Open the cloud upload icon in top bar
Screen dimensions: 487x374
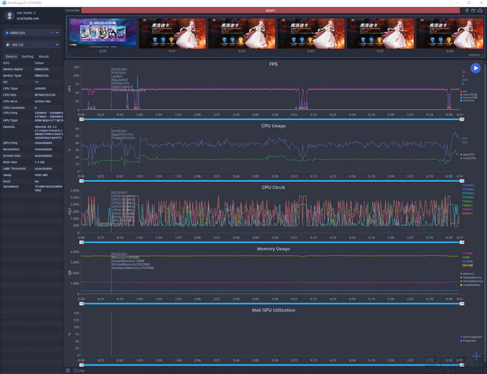click(480, 10)
